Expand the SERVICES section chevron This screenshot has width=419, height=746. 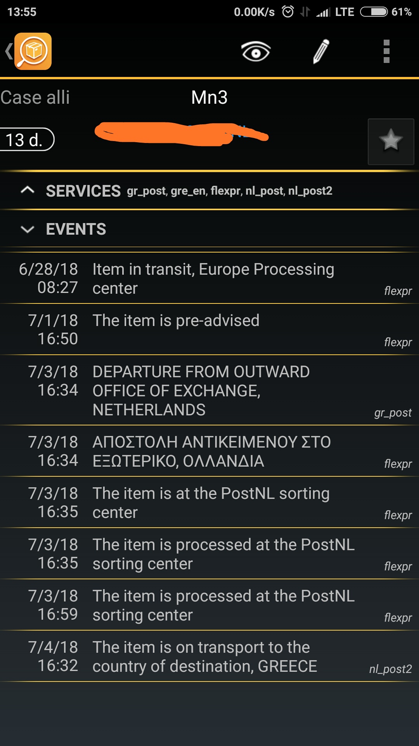(28, 190)
